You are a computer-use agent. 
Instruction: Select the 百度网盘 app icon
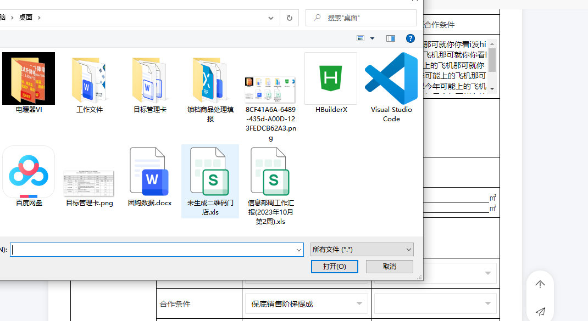29,172
